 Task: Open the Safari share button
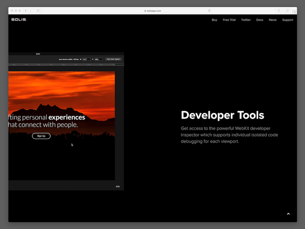click(279, 11)
